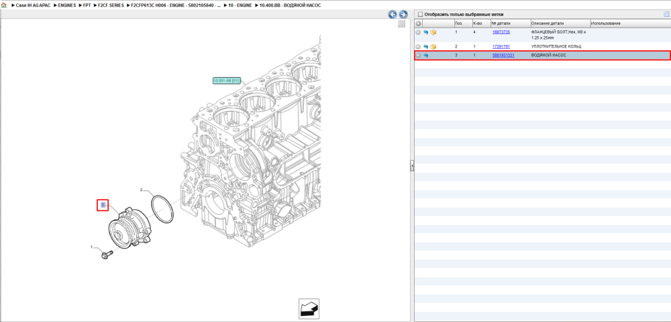Go to the home page icon
The height and width of the screenshot is (322, 671).
tap(4, 5)
